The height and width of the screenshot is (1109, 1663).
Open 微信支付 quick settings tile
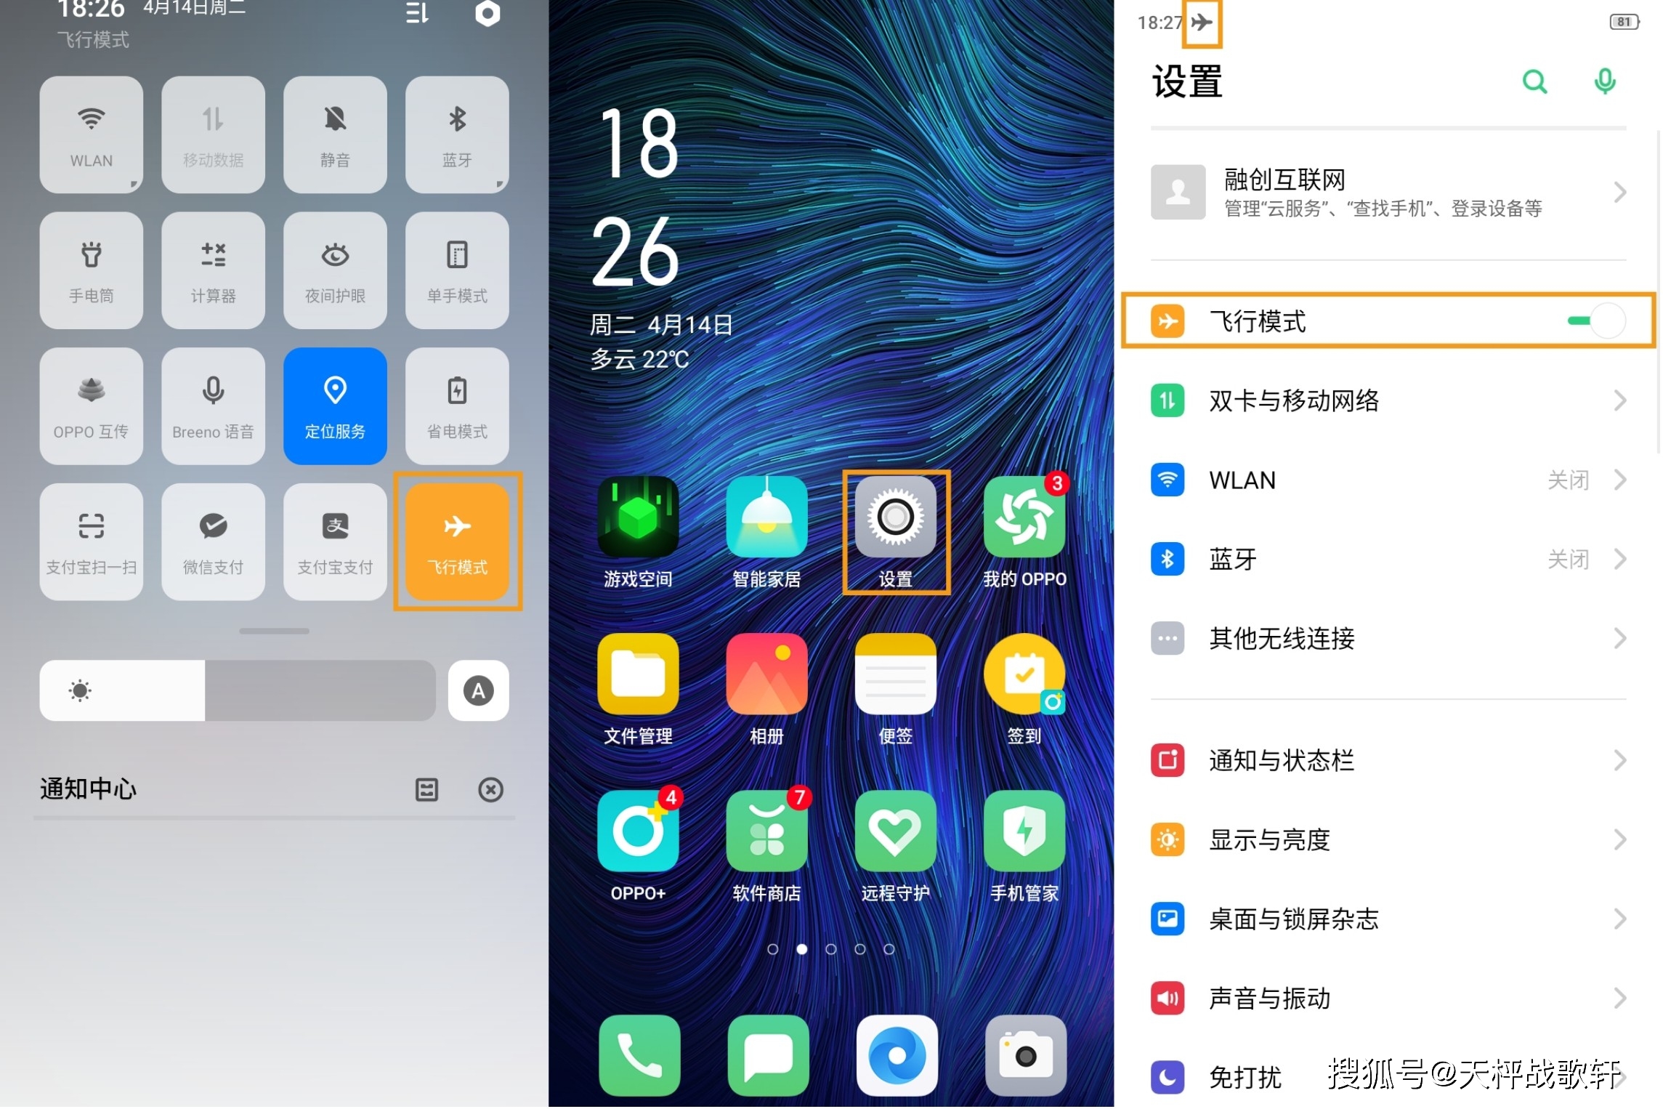pos(211,541)
